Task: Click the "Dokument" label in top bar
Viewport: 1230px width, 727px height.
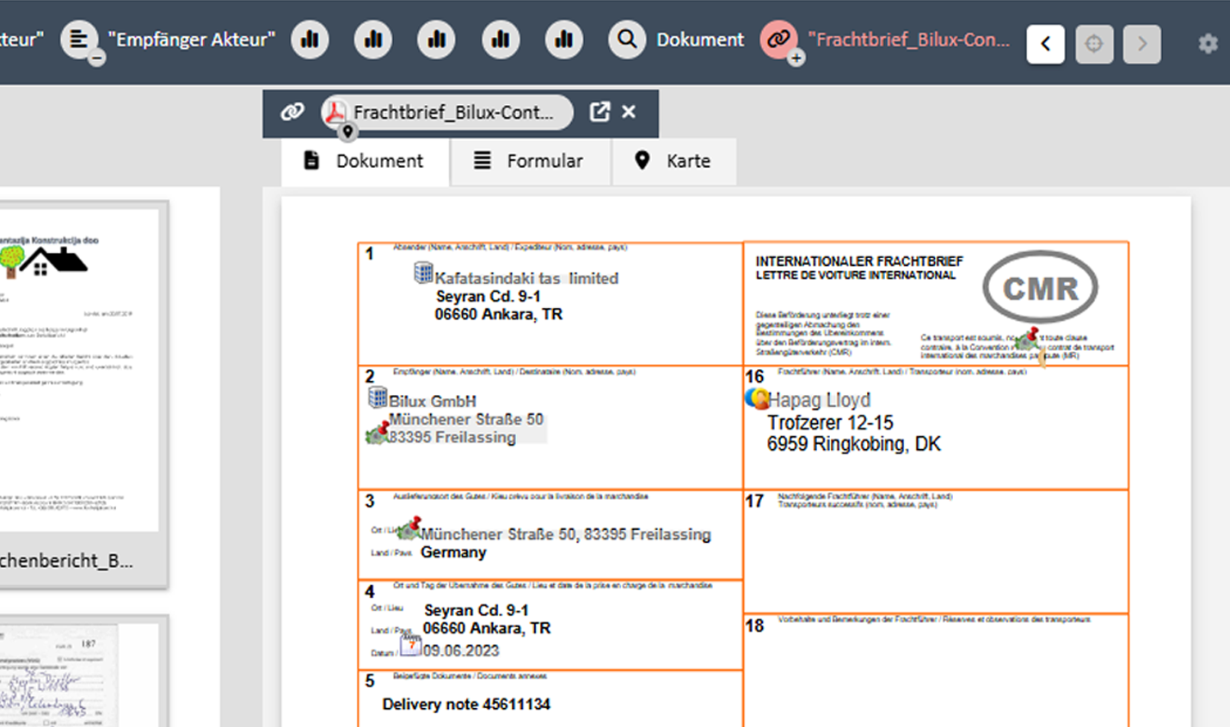Action: click(700, 40)
